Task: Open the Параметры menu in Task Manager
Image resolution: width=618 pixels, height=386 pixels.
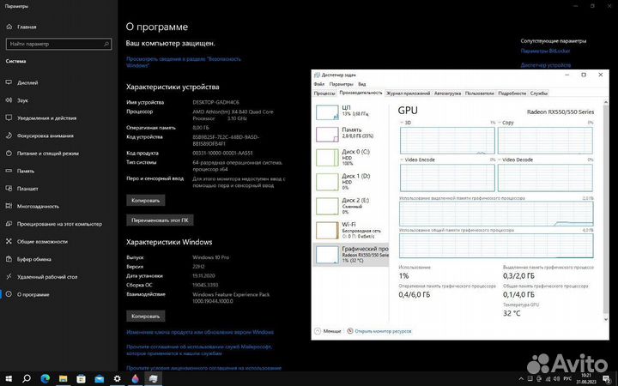Action: (x=342, y=84)
